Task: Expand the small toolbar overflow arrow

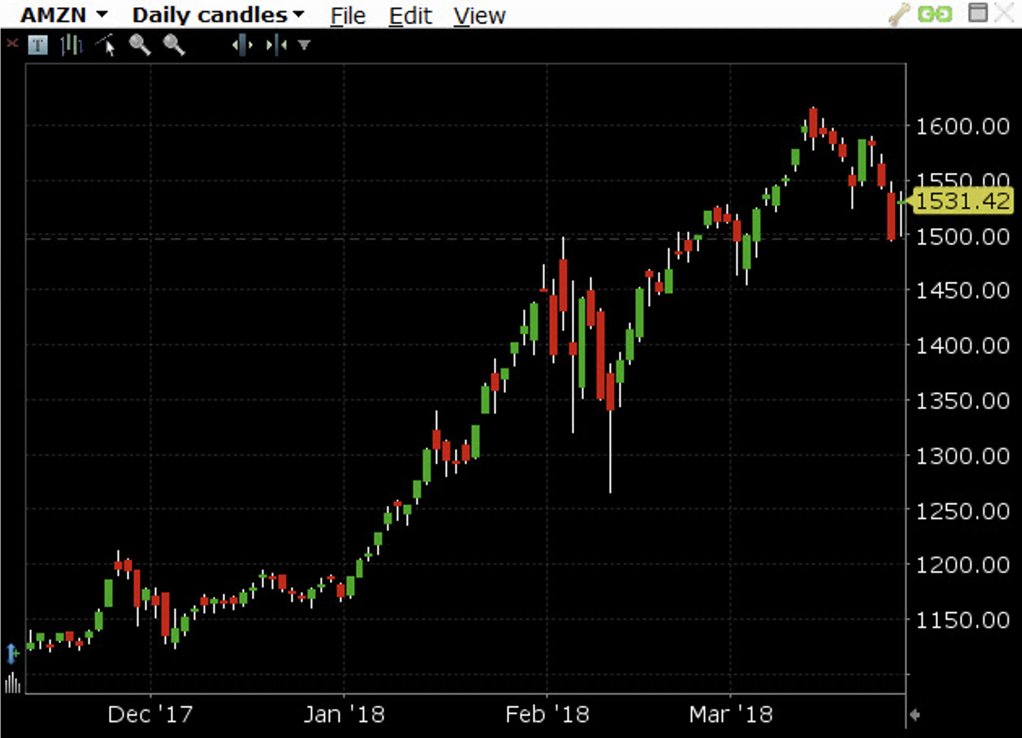Action: 304,45
